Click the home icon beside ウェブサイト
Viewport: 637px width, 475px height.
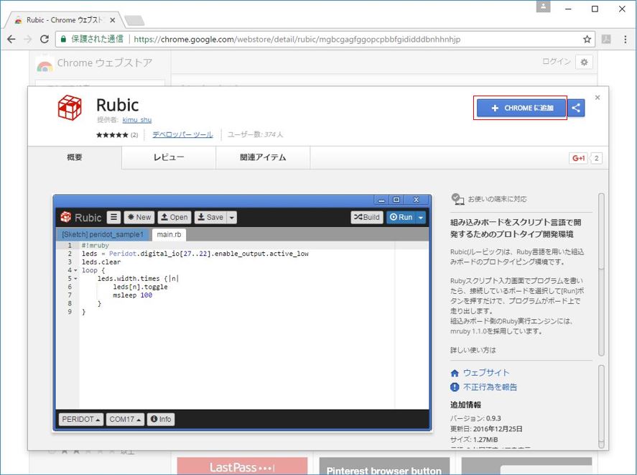coord(455,373)
